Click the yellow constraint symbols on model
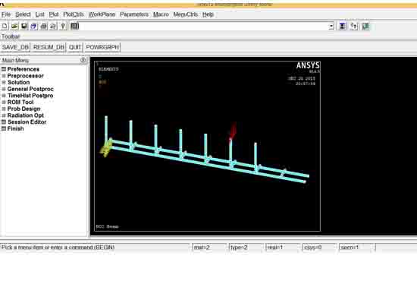This screenshot has width=417, height=281. (106, 148)
